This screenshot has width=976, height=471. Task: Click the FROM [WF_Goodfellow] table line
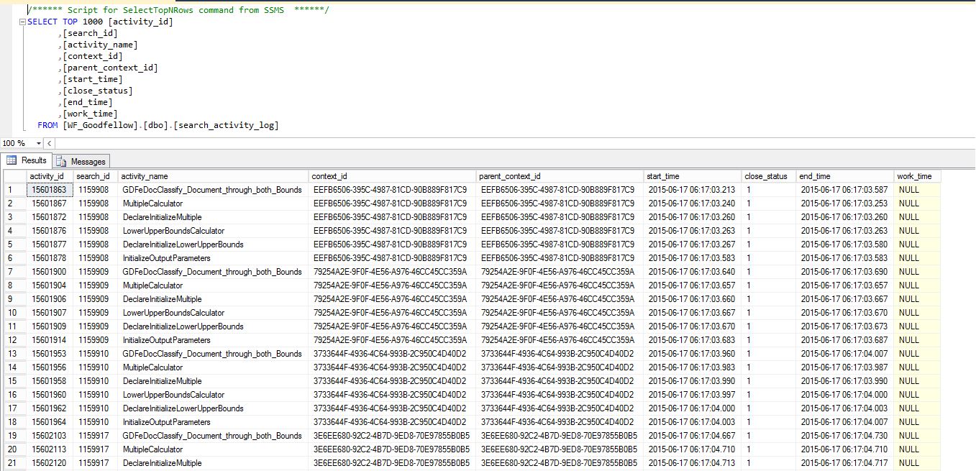point(158,125)
